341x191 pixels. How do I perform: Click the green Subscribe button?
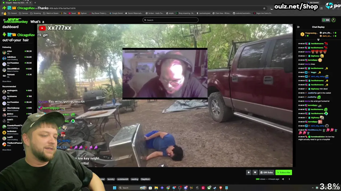(x=284, y=172)
